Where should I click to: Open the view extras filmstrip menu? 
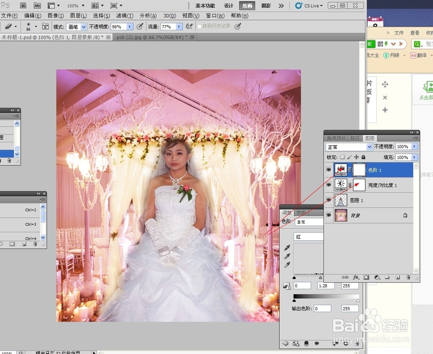(x=54, y=6)
